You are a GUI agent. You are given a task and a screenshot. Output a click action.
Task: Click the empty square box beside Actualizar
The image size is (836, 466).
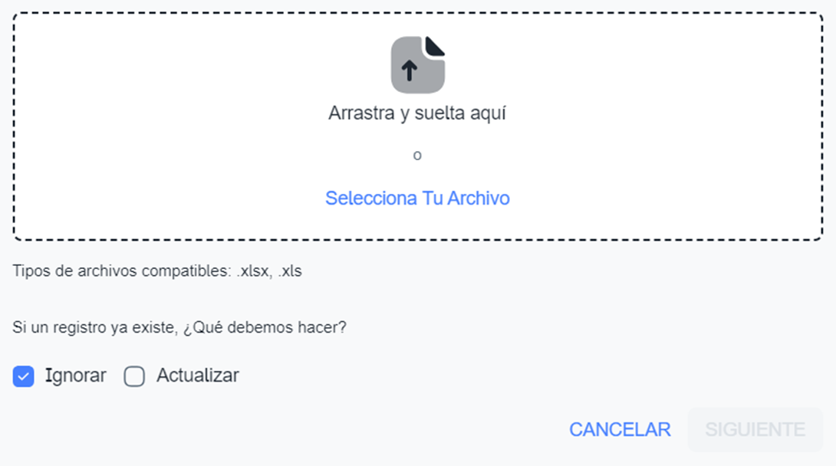135,376
